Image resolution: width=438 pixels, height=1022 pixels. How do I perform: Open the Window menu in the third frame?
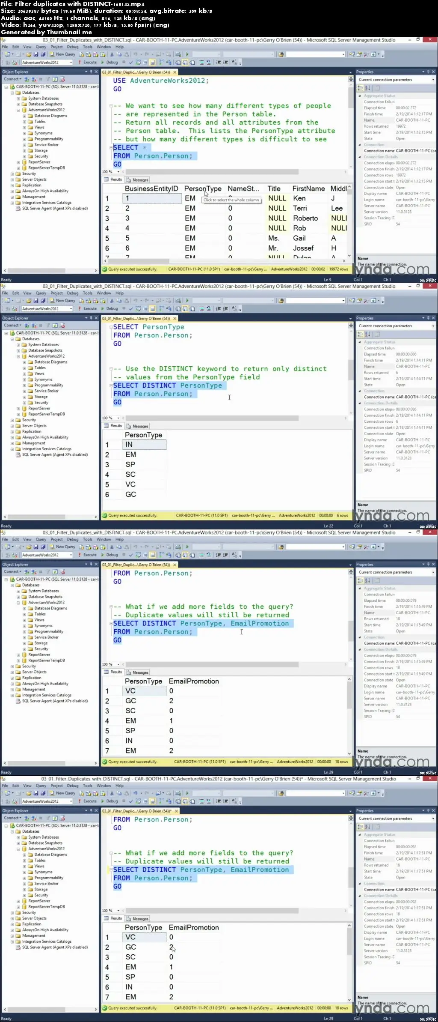point(104,540)
